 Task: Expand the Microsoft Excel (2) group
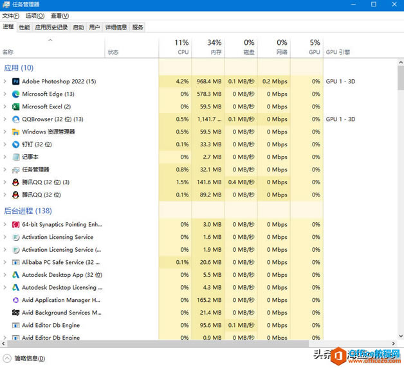pos(5,107)
